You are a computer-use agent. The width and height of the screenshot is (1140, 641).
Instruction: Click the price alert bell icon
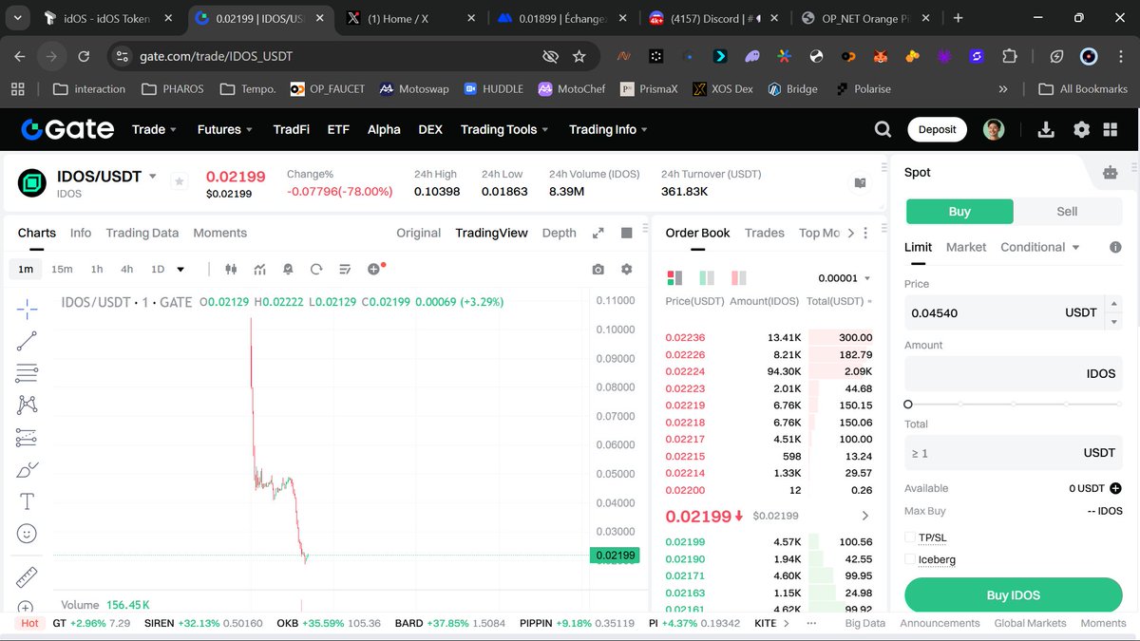[x=288, y=270]
